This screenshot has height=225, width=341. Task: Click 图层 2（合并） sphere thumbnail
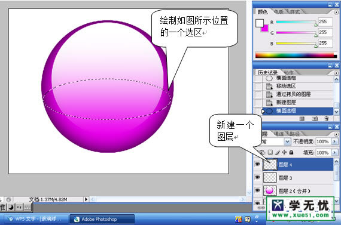[x=270, y=191]
